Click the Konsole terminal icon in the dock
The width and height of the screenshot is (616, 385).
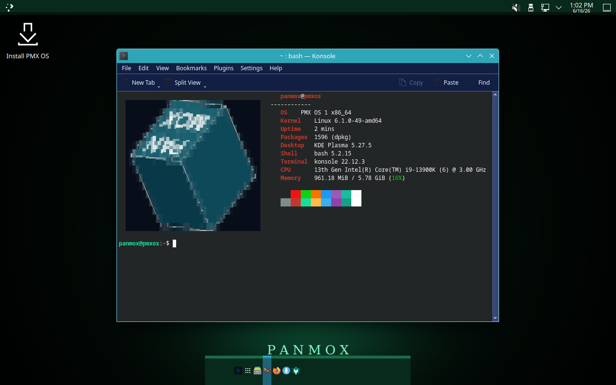267,371
